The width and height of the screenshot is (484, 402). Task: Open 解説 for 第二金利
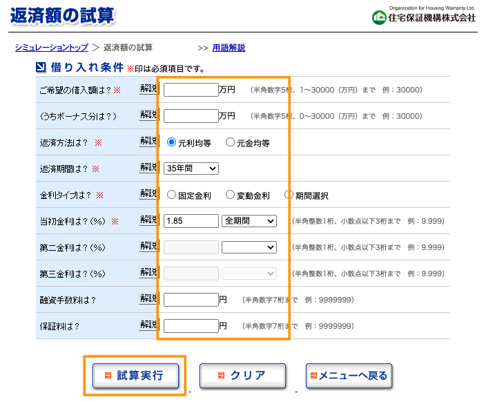(148, 247)
